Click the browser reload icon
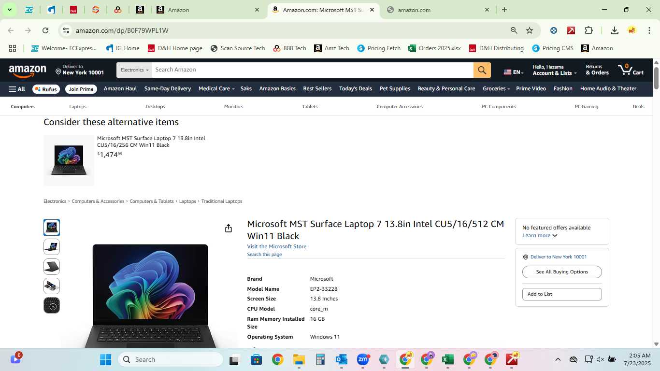 [x=45, y=30]
